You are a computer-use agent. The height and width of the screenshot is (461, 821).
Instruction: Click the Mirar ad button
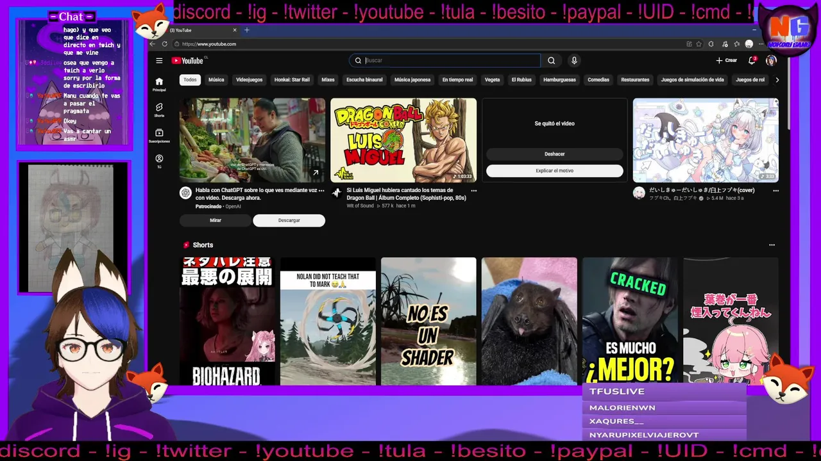click(216, 220)
